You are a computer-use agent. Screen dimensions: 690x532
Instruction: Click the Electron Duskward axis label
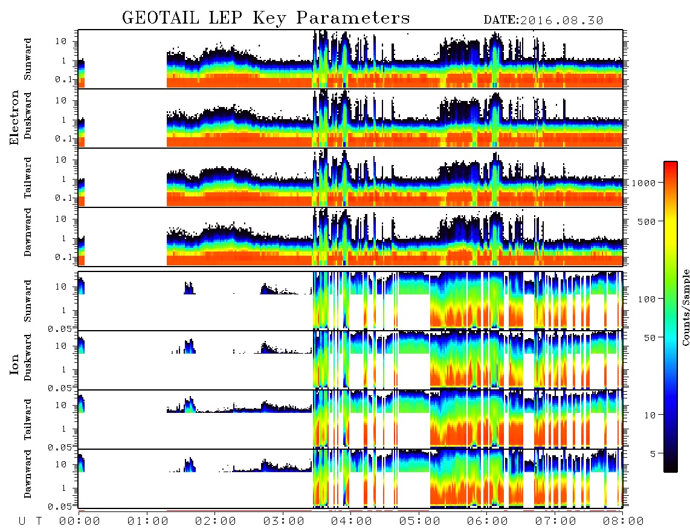(27, 115)
